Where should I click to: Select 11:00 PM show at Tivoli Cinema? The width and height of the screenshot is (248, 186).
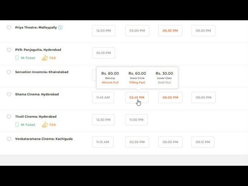point(136,120)
